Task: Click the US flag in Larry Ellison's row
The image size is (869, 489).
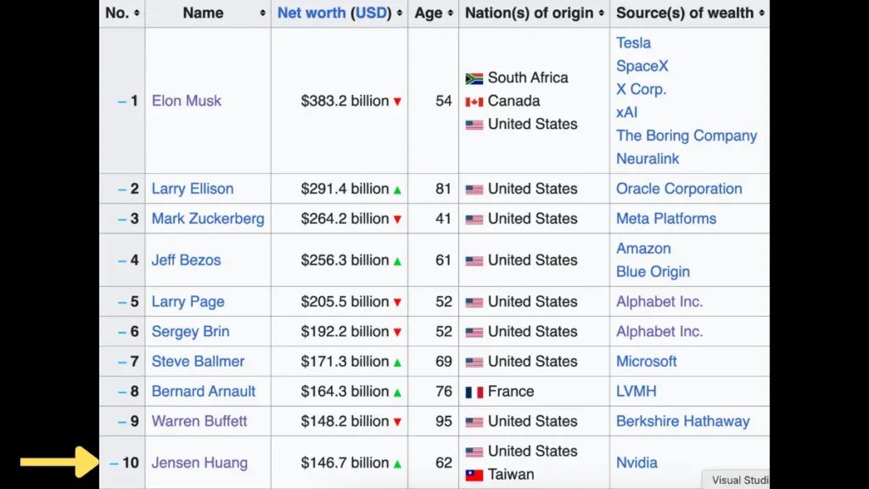Action: [x=474, y=189]
